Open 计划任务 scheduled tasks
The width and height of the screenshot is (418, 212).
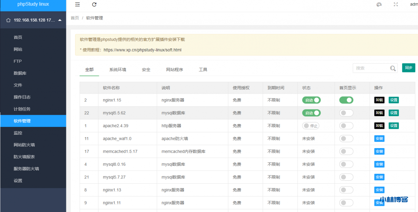[21, 109]
